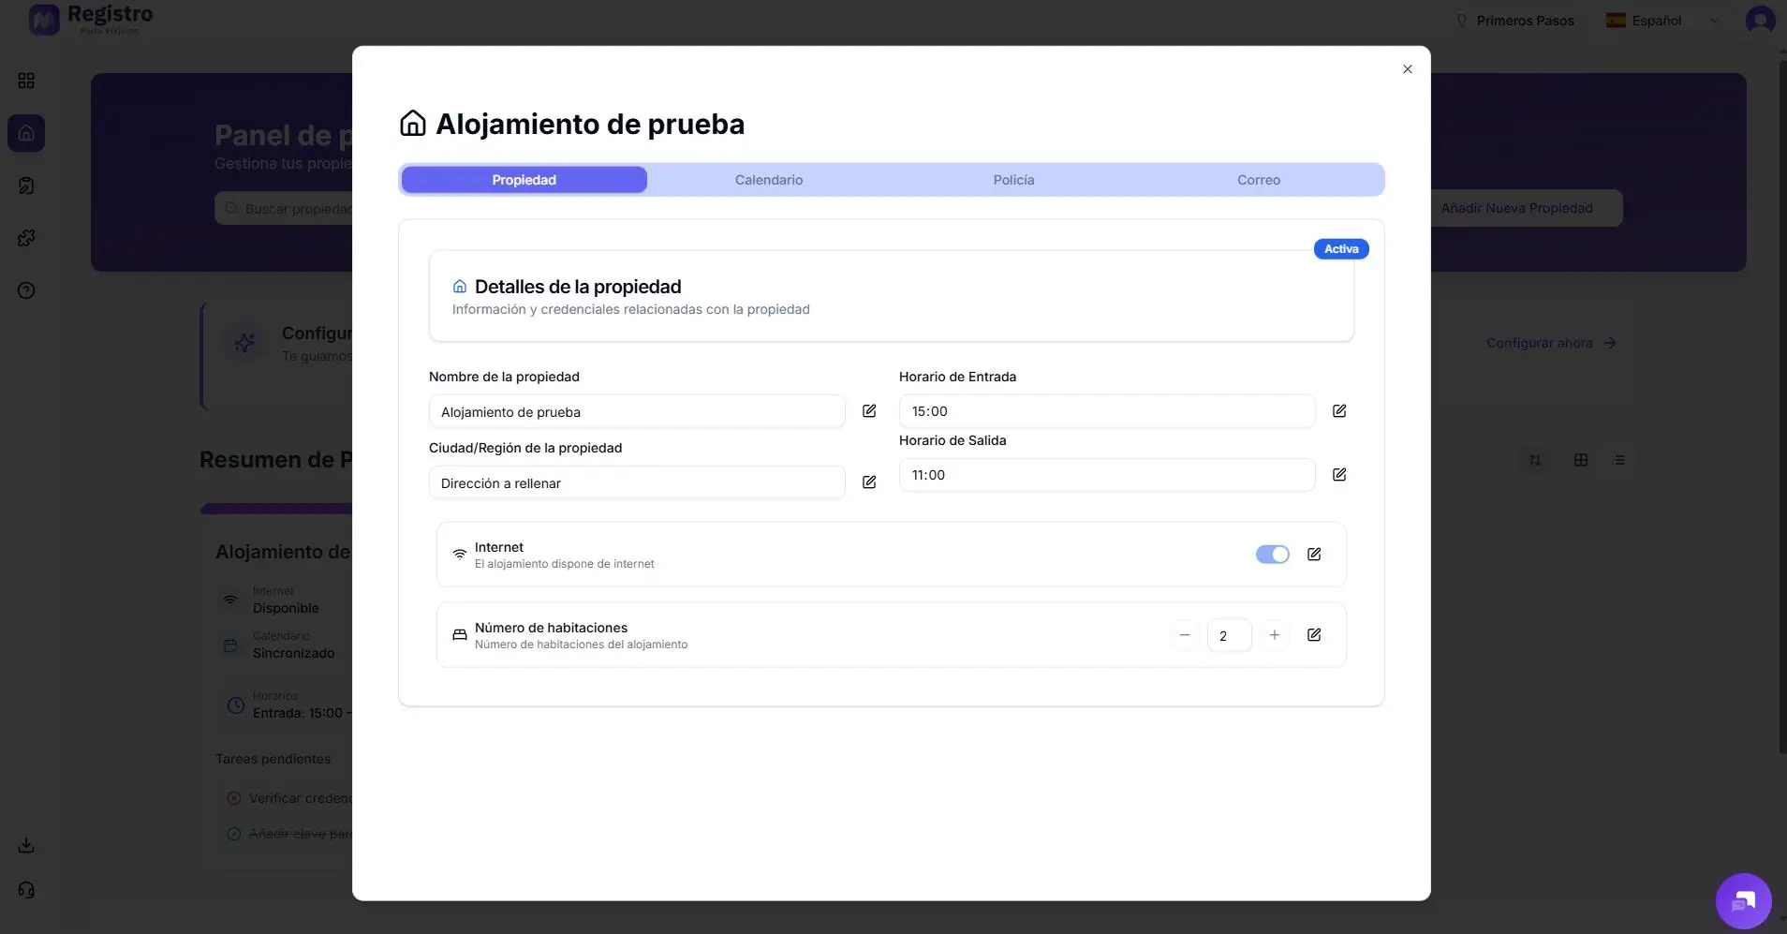Edit the property name field pencil icon
The image size is (1787, 934).
(869, 410)
